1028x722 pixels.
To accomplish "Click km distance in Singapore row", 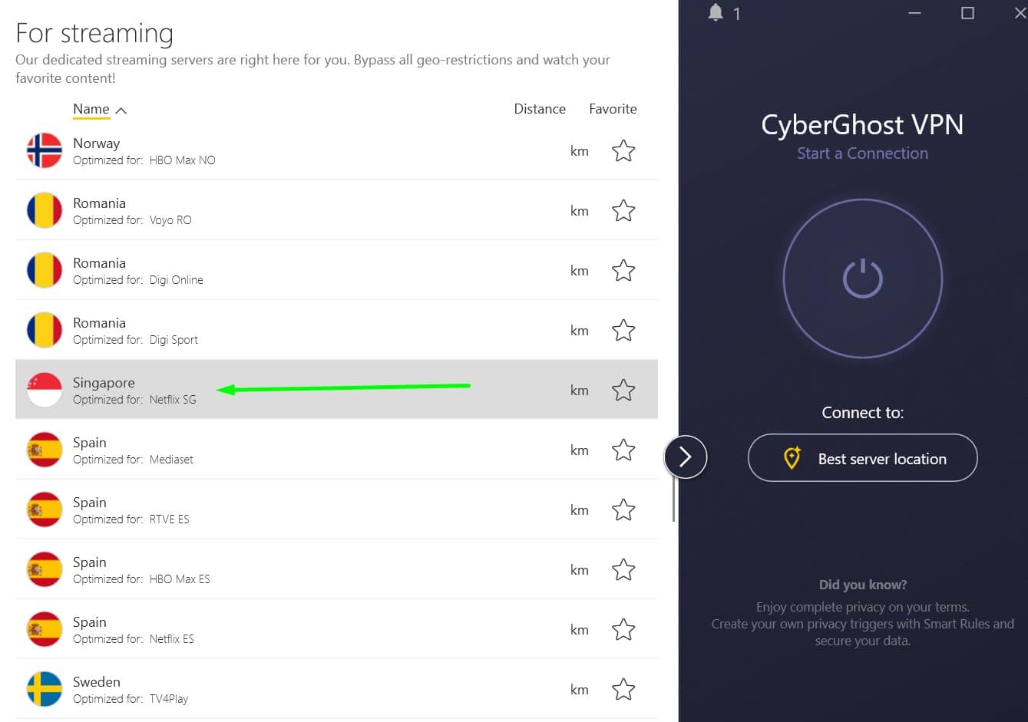I will [x=580, y=391].
